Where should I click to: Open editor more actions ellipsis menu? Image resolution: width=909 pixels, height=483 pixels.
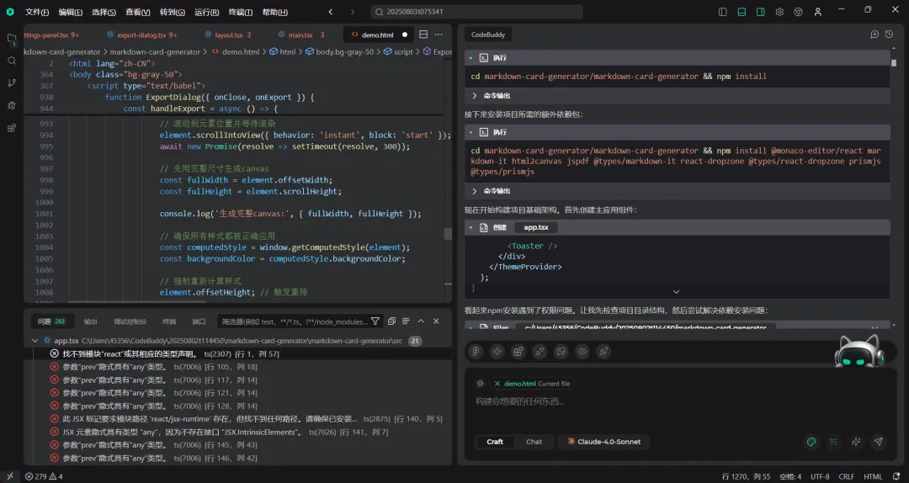pos(439,34)
